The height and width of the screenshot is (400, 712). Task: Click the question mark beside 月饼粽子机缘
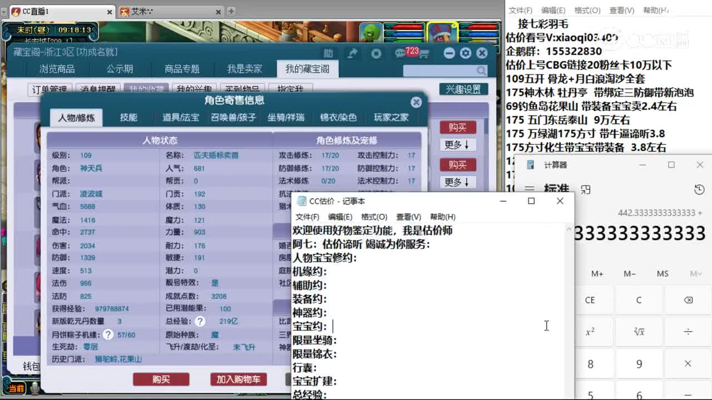tap(107, 334)
